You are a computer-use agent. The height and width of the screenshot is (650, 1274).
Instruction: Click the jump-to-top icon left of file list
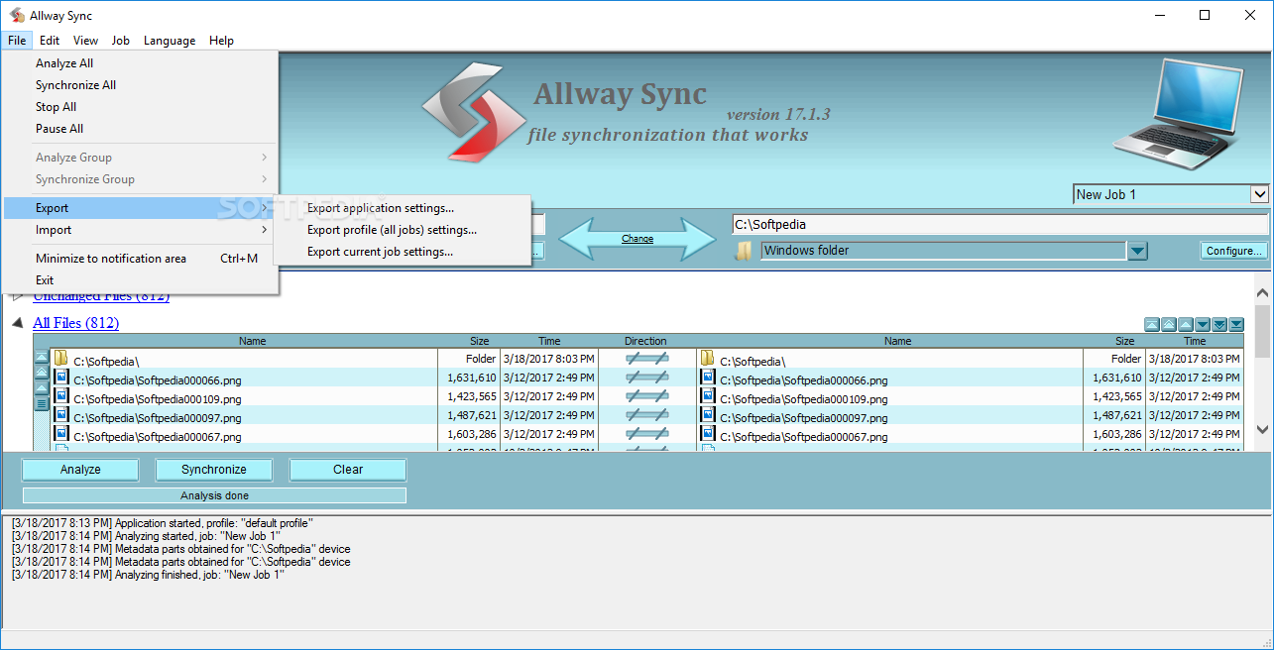(x=42, y=357)
